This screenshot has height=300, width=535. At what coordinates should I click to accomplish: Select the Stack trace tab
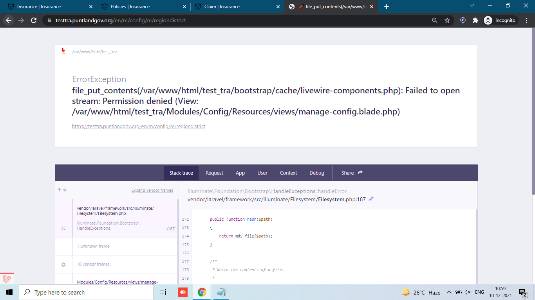click(181, 173)
